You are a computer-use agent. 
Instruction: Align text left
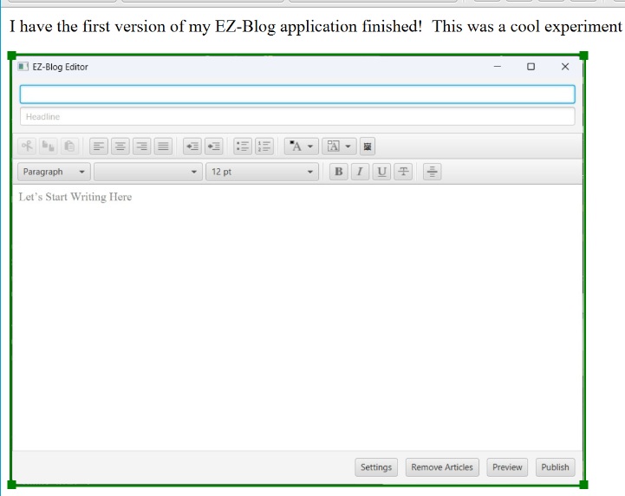pos(99,147)
